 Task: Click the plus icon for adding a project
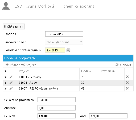point(7,65)
